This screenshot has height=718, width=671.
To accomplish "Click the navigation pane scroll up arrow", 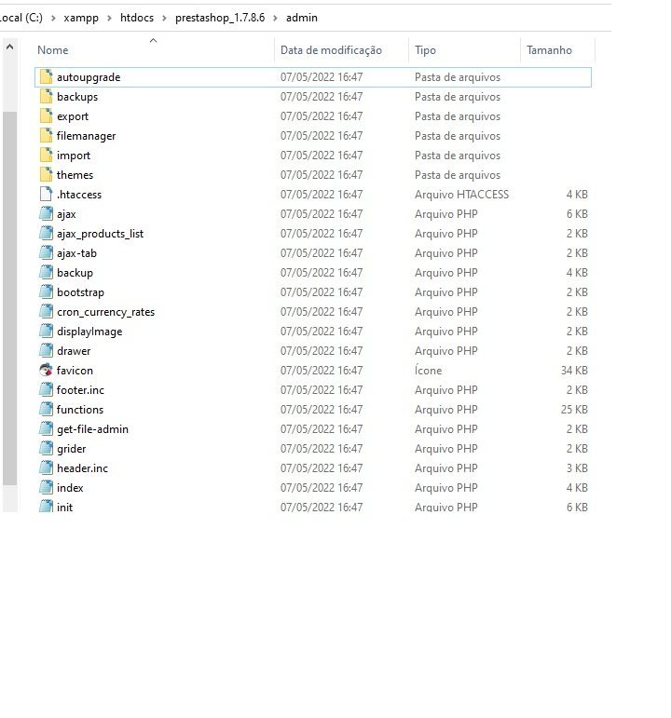I will coord(9,47).
